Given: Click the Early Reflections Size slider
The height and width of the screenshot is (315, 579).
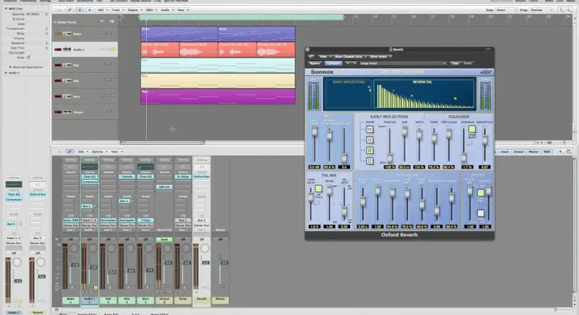Looking at the screenshot, I should [x=405, y=131].
